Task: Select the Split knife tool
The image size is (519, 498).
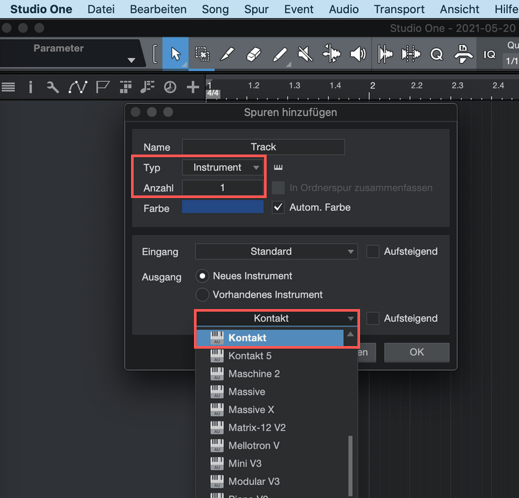Action: tap(228, 54)
